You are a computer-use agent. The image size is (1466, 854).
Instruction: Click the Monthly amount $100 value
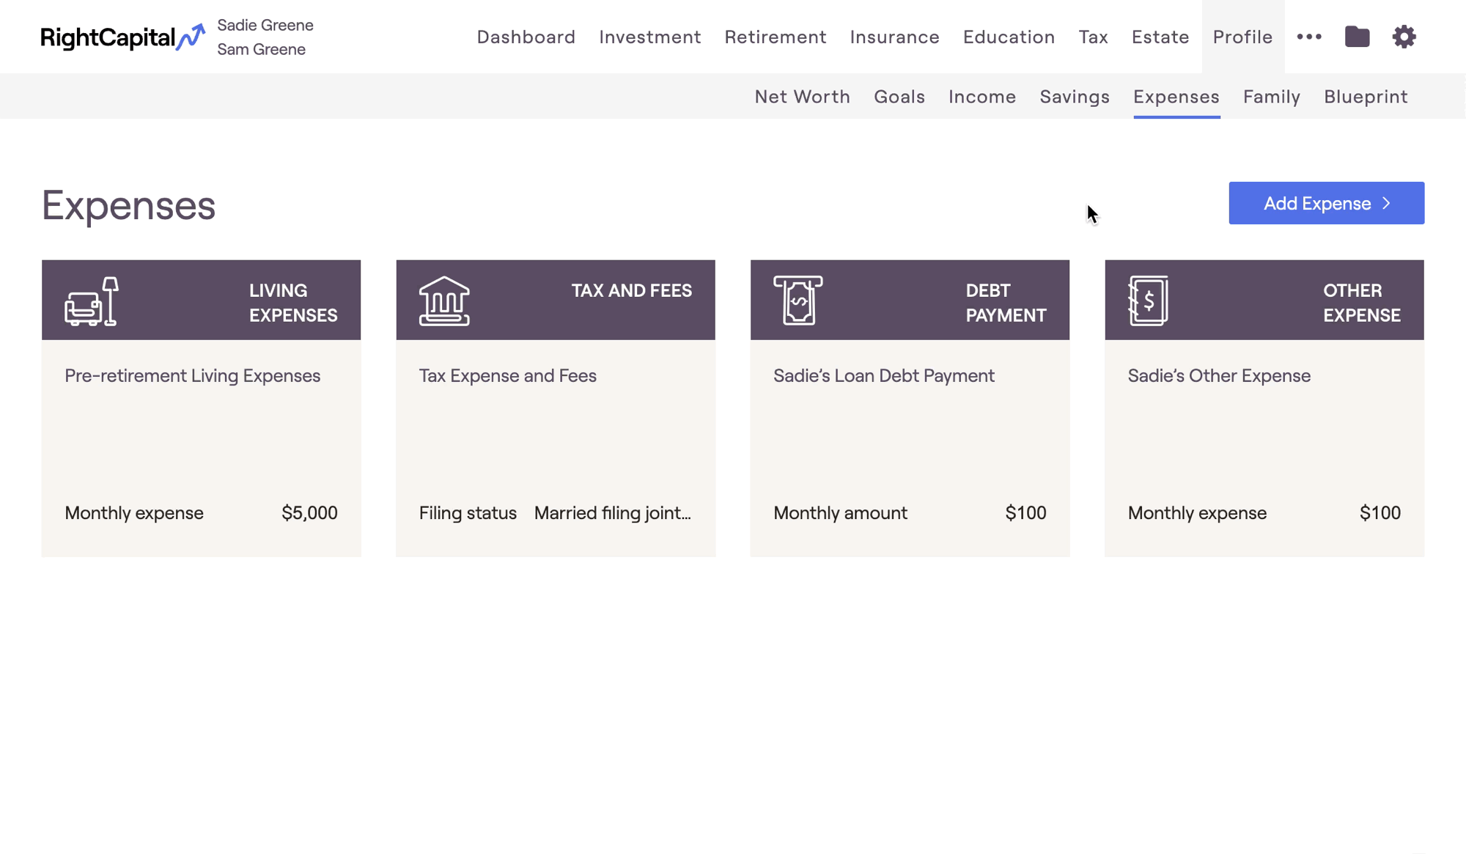click(x=1025, y=512)
